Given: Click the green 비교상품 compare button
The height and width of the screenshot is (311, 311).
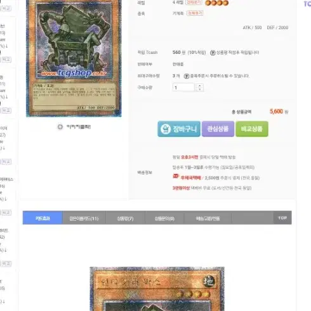Looking at the screenshot, I should point(252,129).
